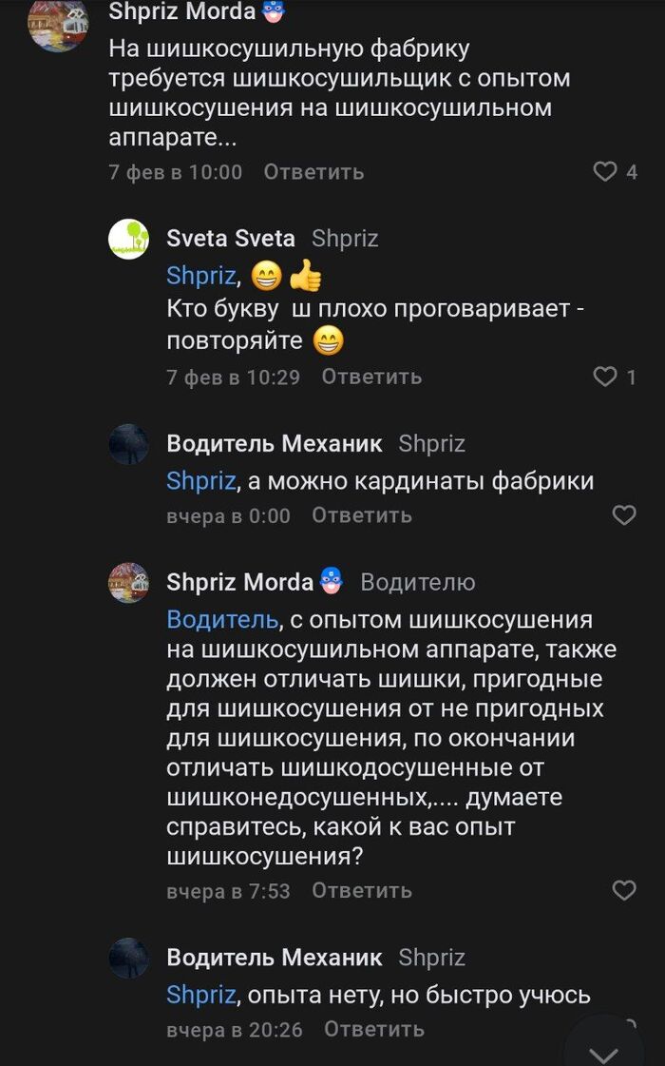Open Водитель Механик's avatar on the 0:00 comment
This screenshot has width=665, height=1066.
coord(129,444)
